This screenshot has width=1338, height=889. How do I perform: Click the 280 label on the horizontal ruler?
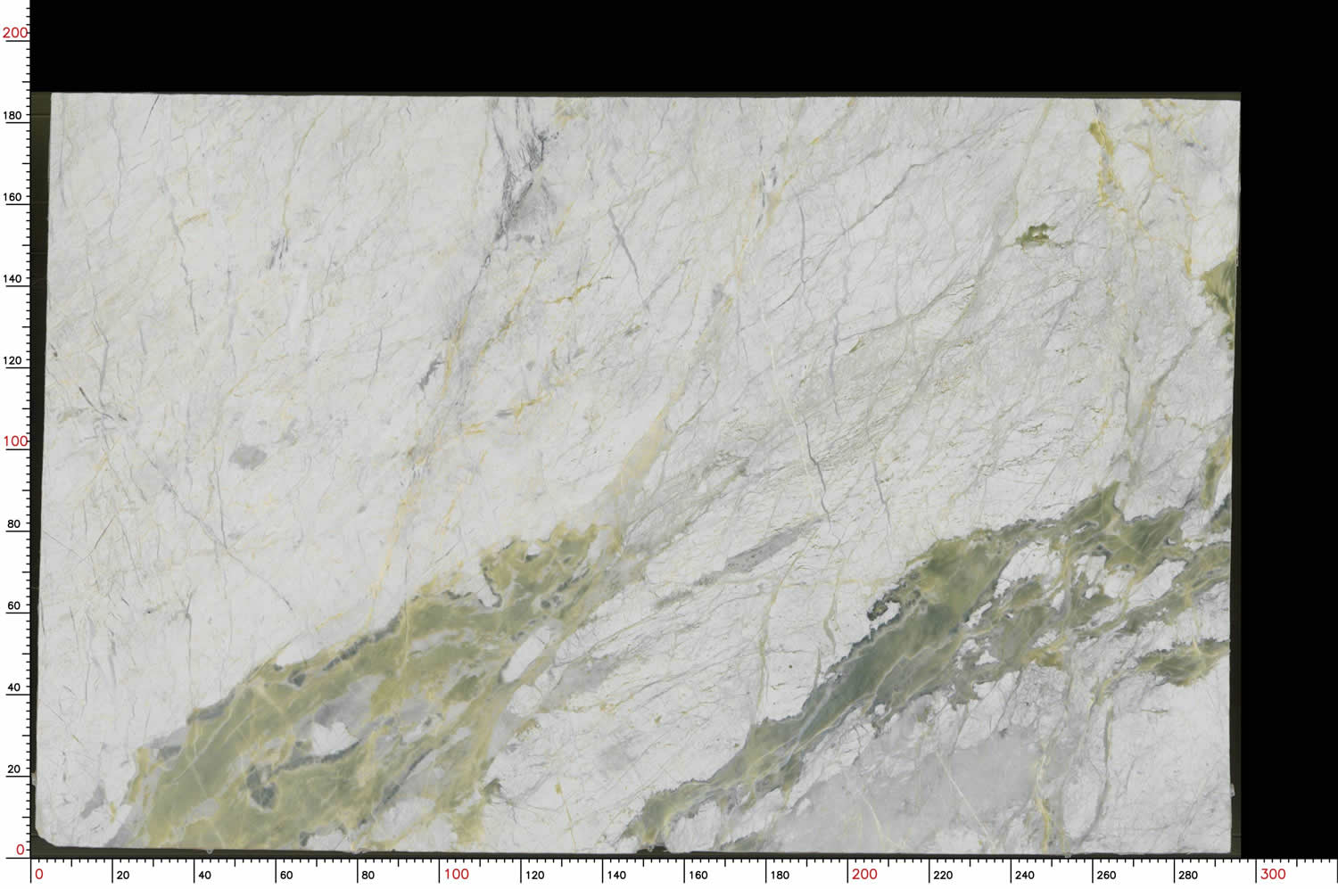(x=1188, y=875)
